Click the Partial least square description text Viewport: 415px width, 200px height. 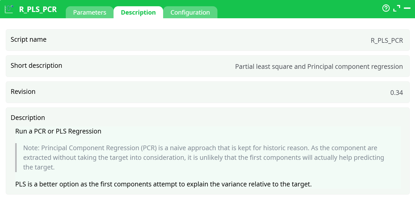(x=319, y=66)
